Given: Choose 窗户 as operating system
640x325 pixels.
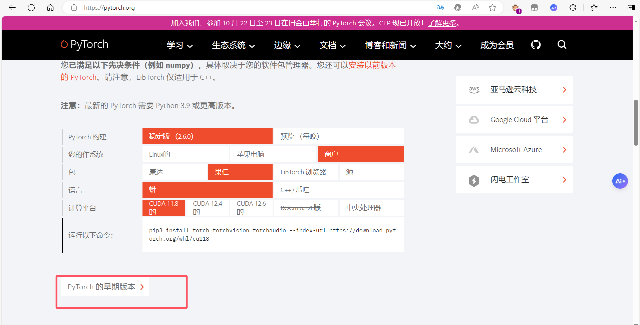Looking at the screenshot, I should tap(361, 154).
